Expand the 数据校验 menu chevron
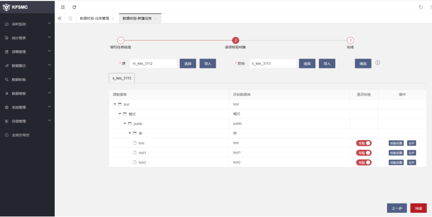The width and height of the screenshot is (432, 217). (x=50, y=79)
